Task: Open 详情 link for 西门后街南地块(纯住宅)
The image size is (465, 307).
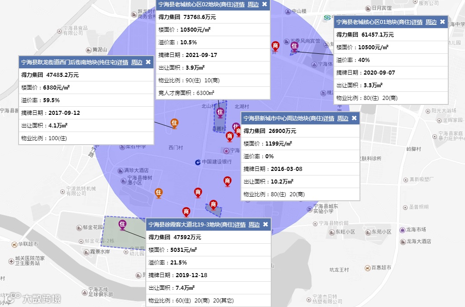Action: click(123, 62)
